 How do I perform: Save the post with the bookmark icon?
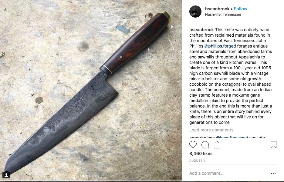click(273, 145)
